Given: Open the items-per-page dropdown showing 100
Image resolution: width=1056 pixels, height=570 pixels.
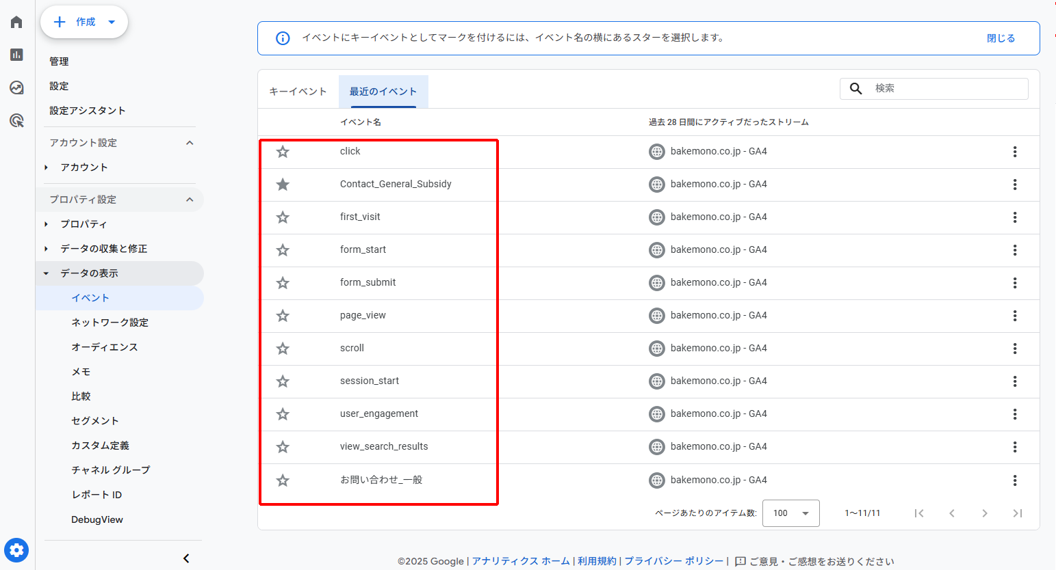Looking at the screenshot, I should 790,513.
